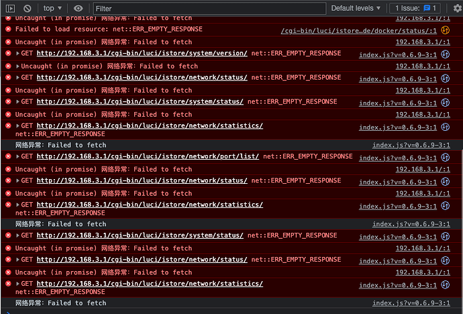463x314 pixels.
Task: Expand the system/version GET error entry
Action: coord(18,54)
